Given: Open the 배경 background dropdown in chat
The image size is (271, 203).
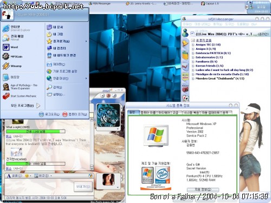Looking at the screenshot, I should point(43,175).
